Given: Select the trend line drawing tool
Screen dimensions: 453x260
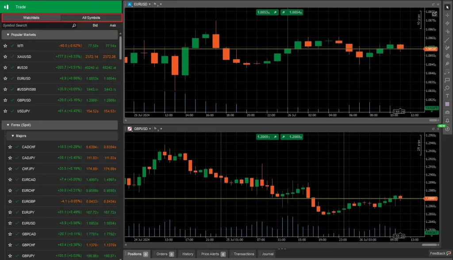Looking at the screenshot, I should (x=447, y=40).
